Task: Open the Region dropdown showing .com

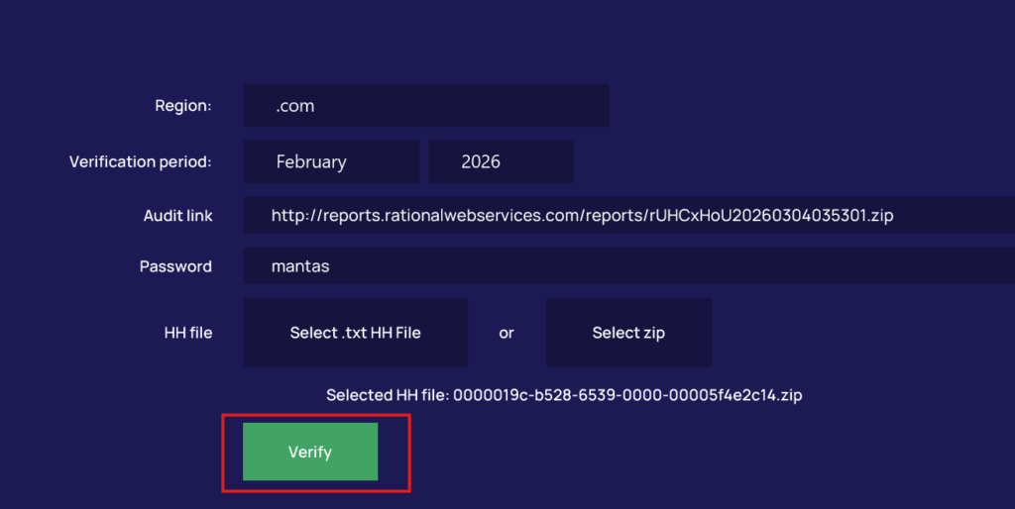Action: [426, 106]
